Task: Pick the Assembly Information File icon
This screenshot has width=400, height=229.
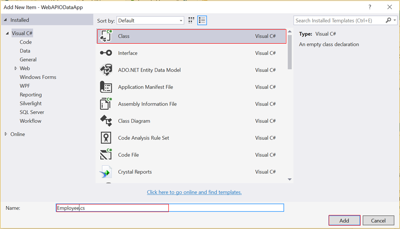Action: coord(106,104)
